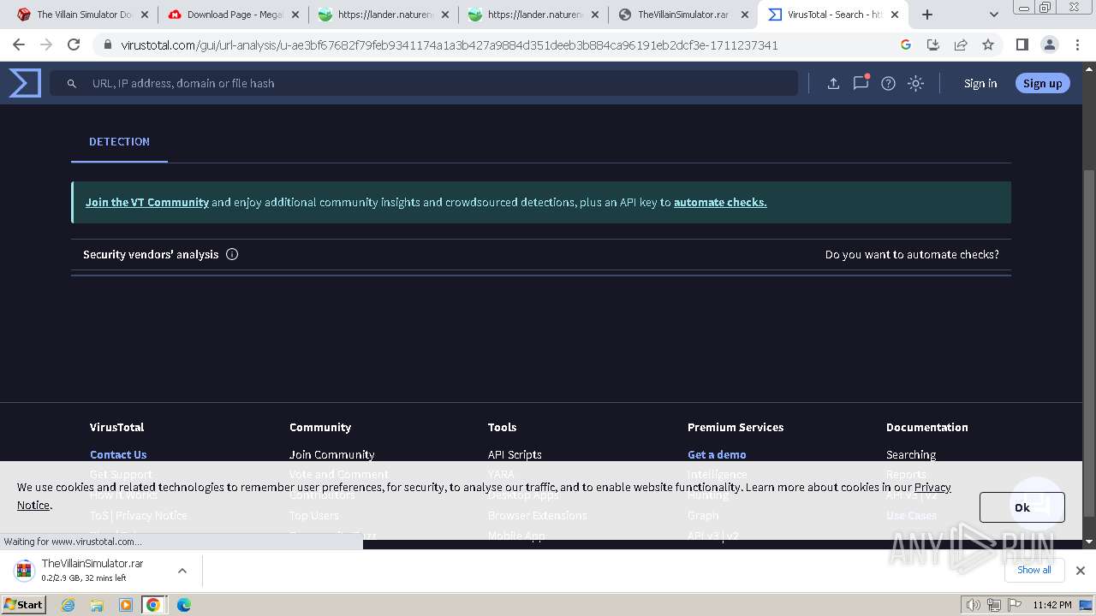This screenshot has width=1096, height=616.
Task: Click the install app icon in address bar
Action: [933, 44]
